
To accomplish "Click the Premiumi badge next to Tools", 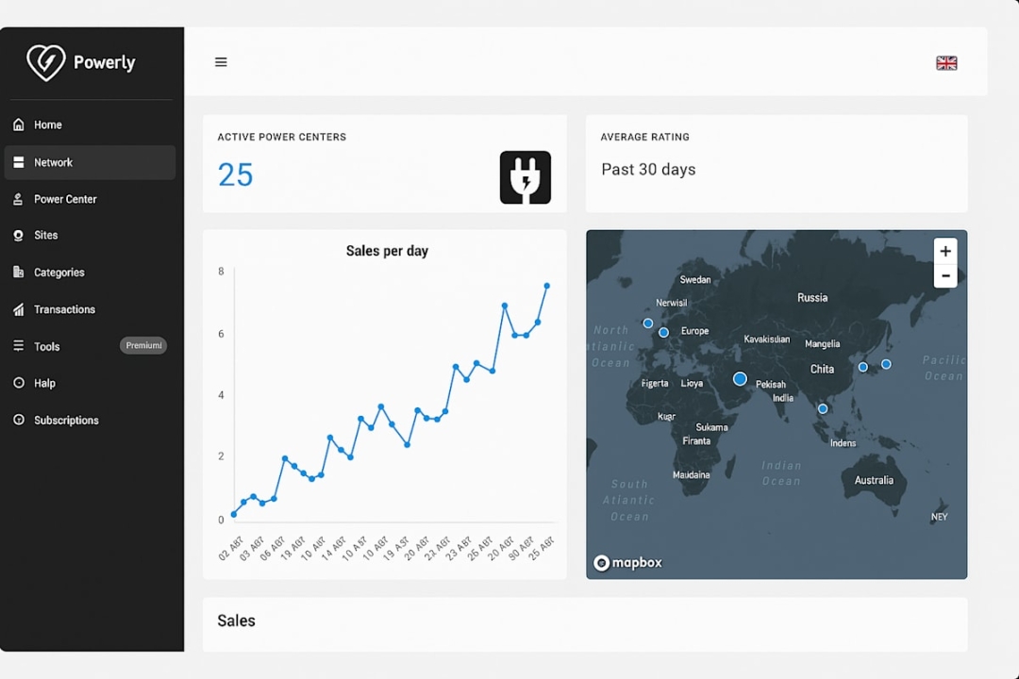I will point(143,346).
